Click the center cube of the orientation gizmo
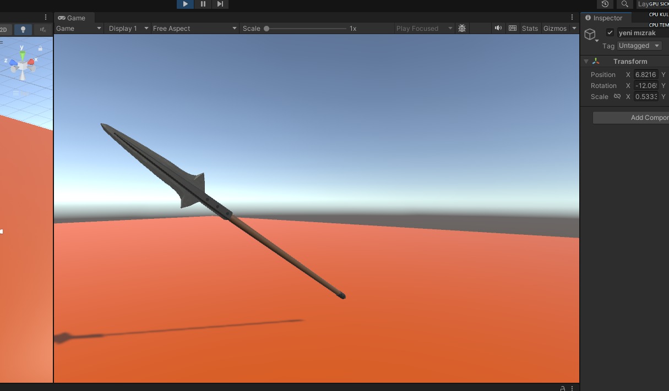This screenshot has height=391, width=669. [x=22, y=65]
